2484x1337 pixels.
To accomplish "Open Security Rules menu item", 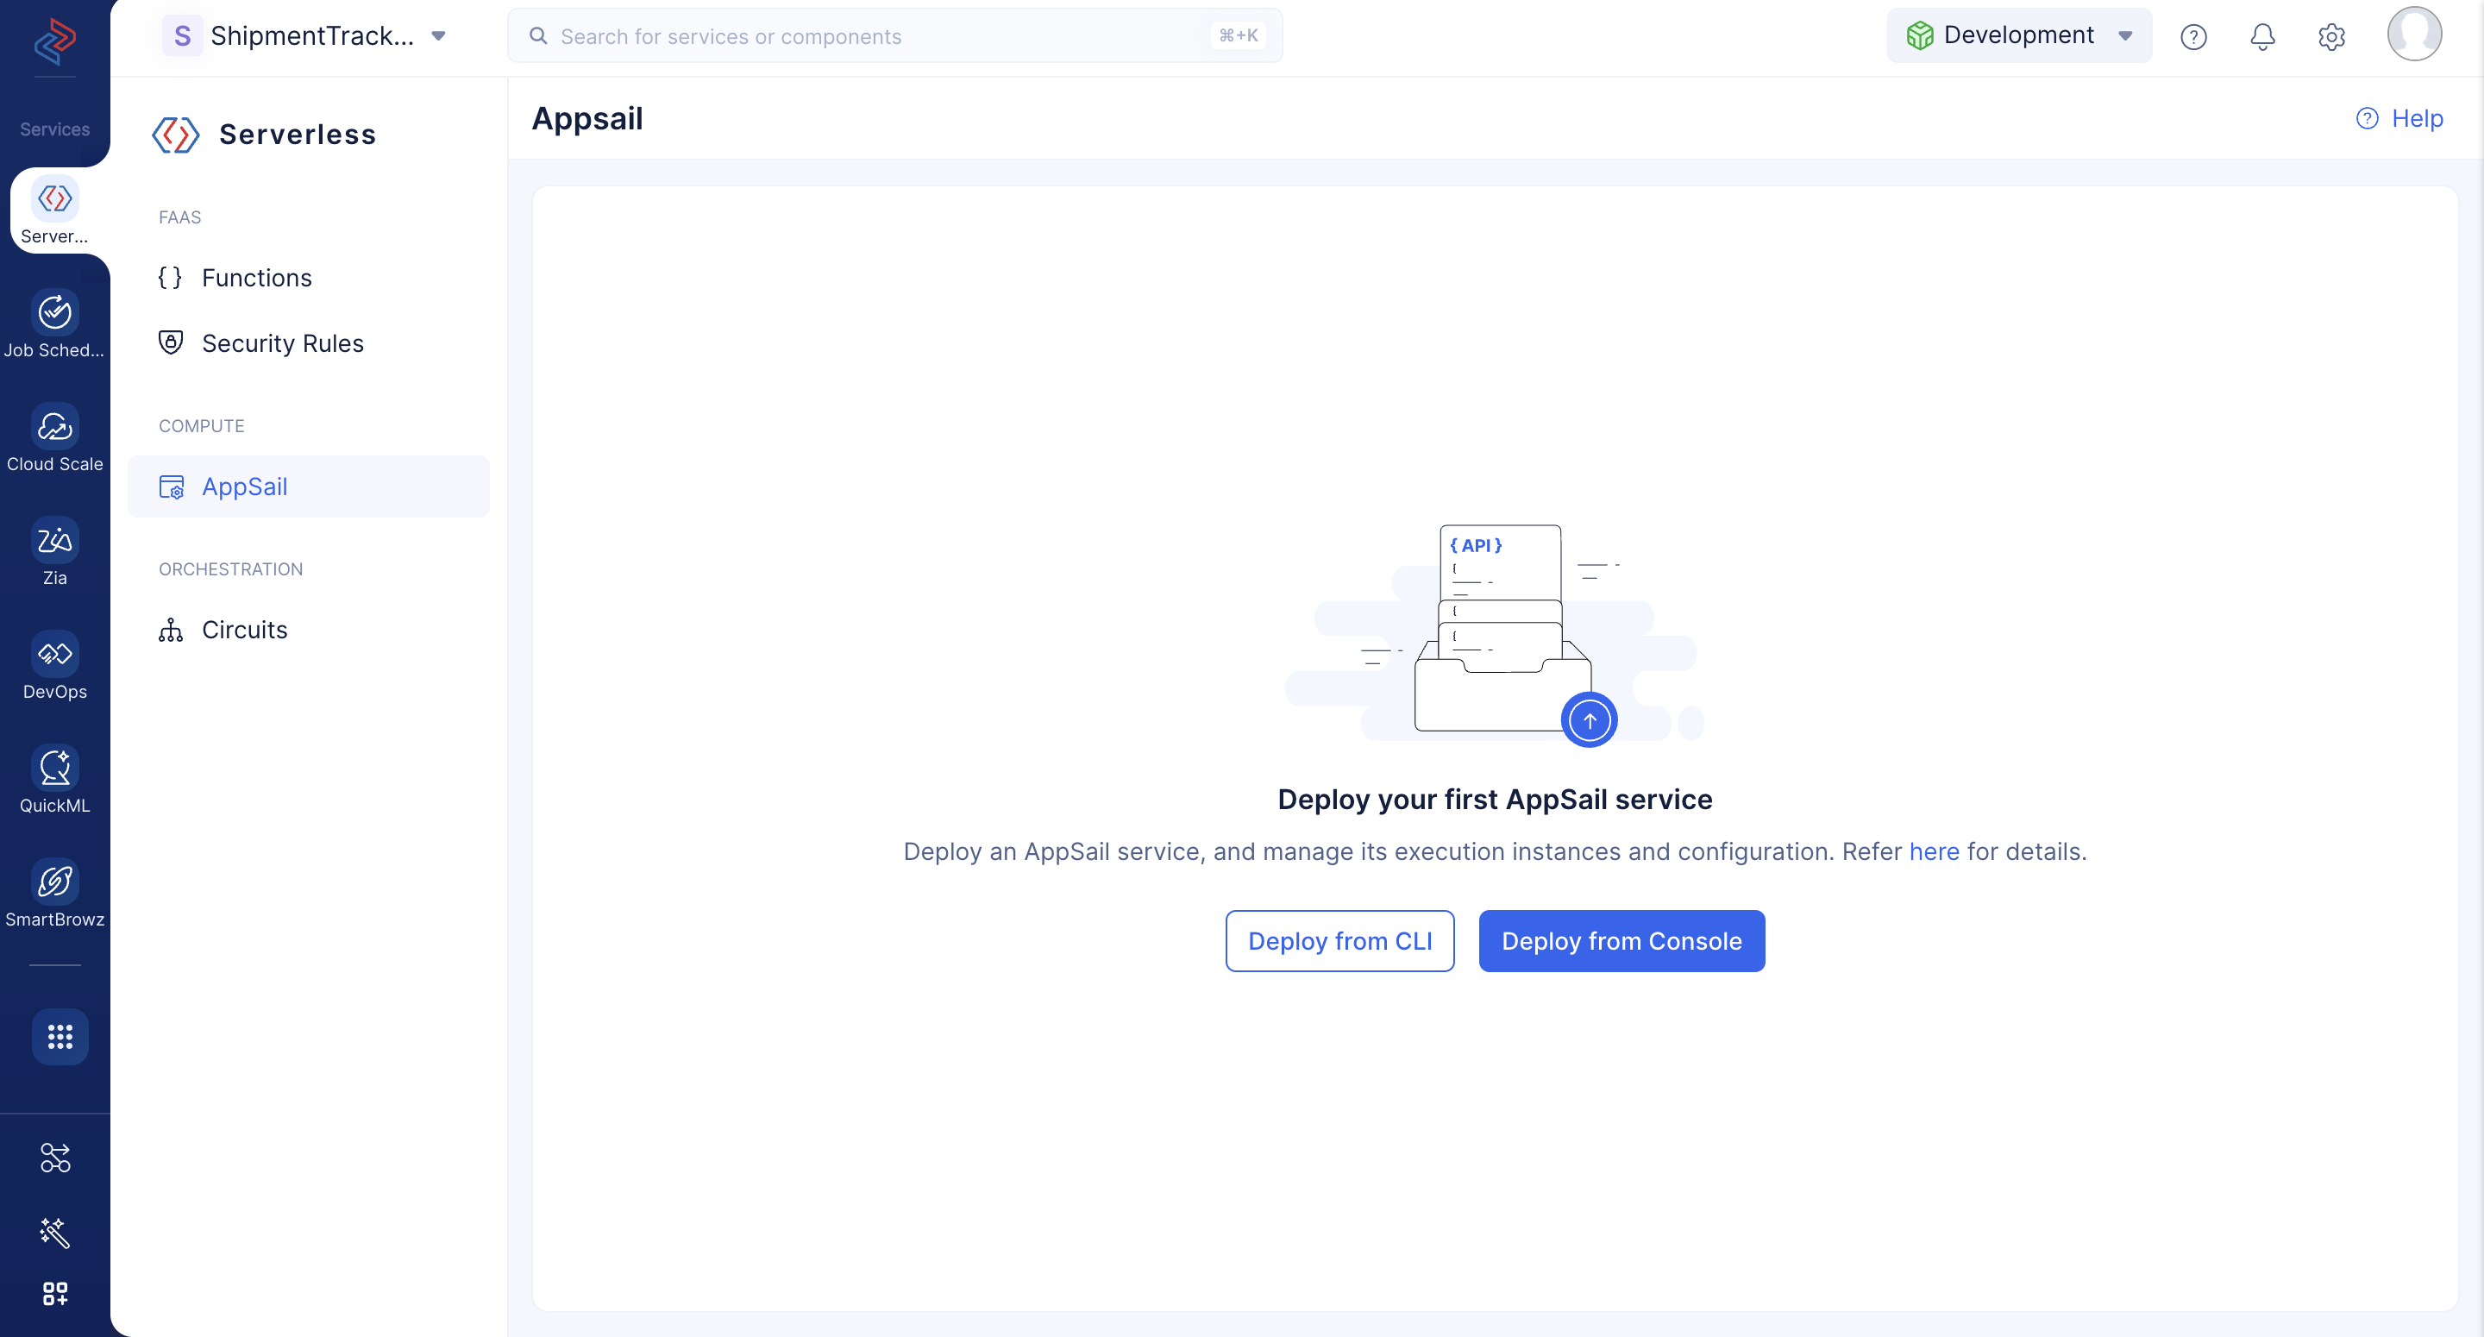I will [281, 343].
